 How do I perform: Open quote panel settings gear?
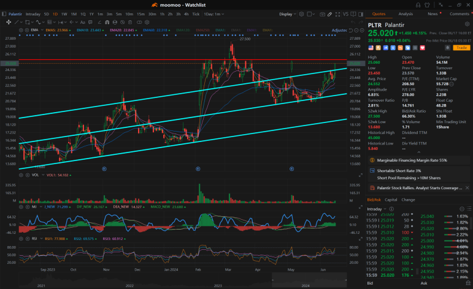pyautogui.click(x=467, y=24)
